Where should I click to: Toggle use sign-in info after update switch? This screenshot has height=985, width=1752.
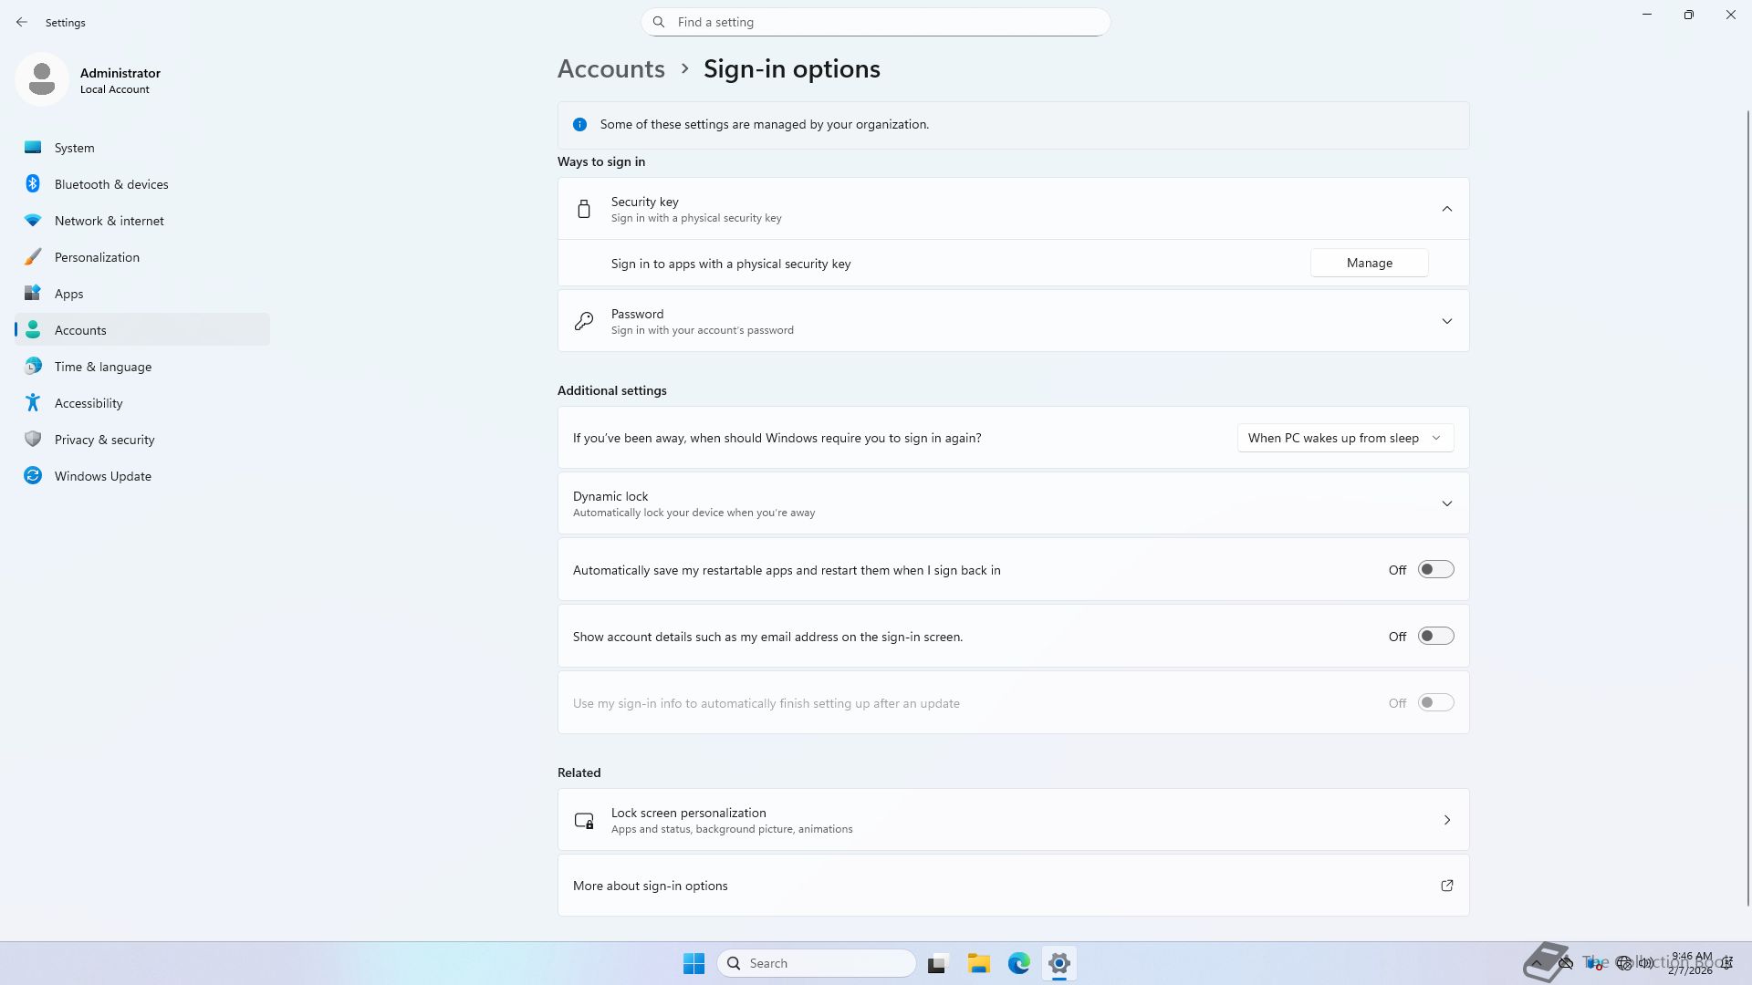(1435, 703)
